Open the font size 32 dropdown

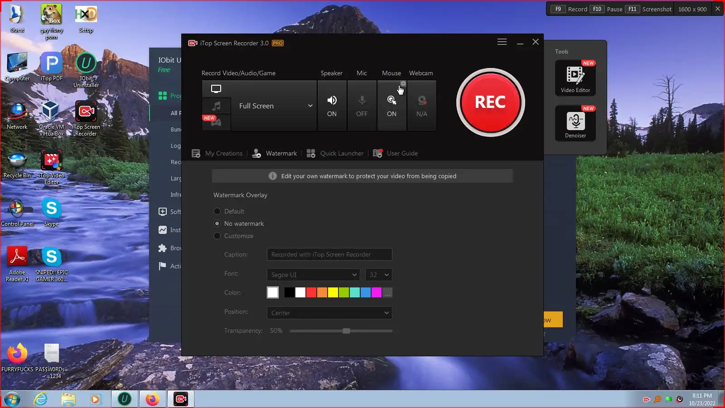coord(378,275)
